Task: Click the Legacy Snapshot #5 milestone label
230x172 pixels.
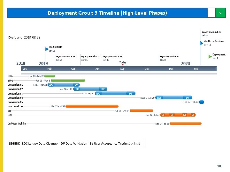Action: click(211, 32)
